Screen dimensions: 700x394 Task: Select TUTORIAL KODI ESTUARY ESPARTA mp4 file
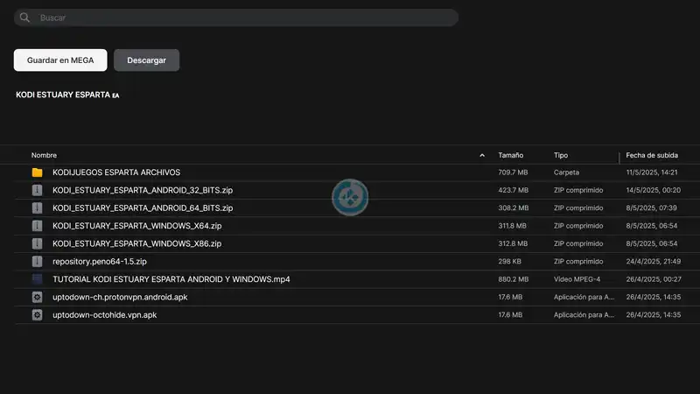(x=171, y=279)
